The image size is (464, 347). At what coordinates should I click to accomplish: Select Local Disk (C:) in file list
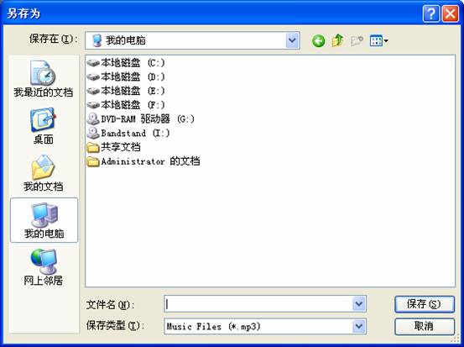126,63
